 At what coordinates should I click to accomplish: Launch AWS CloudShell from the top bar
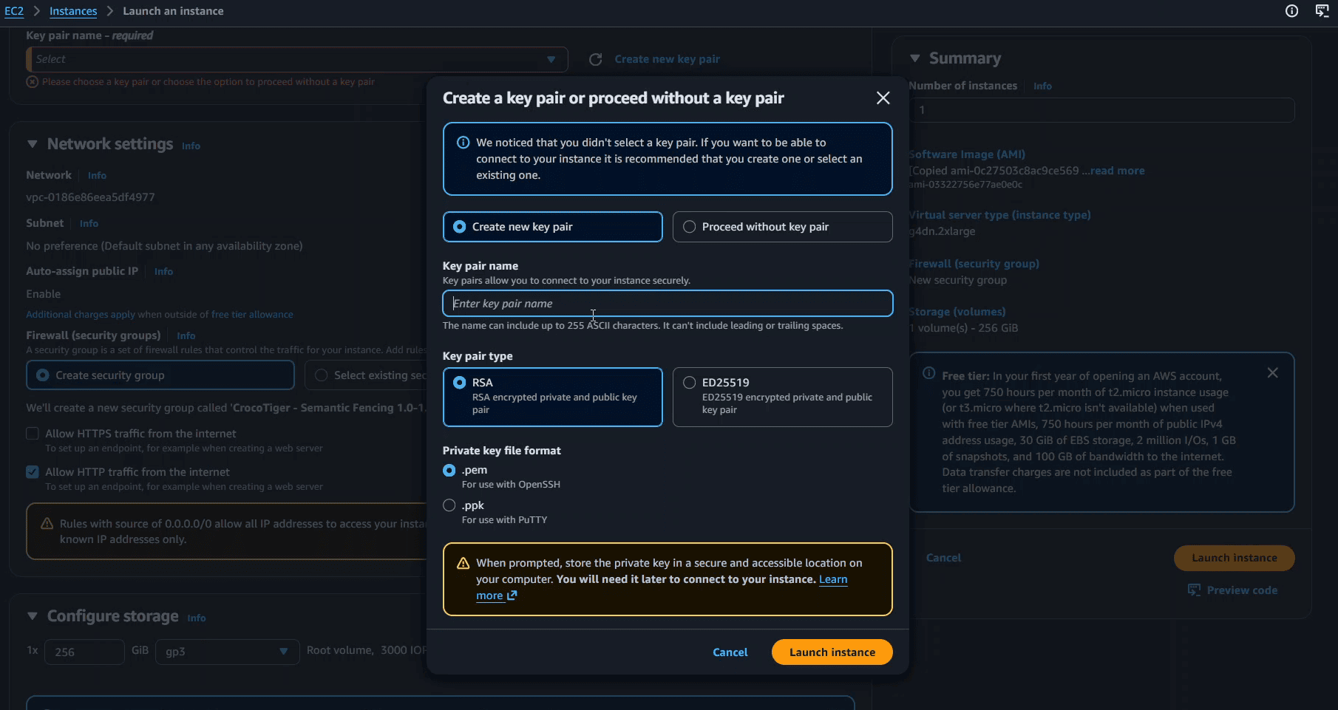[1323, 11]
